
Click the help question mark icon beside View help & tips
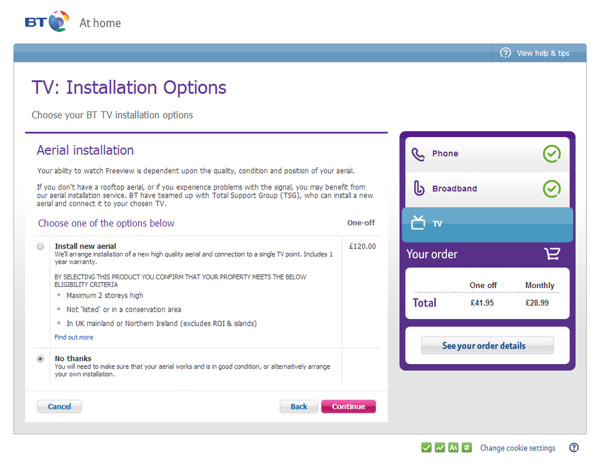[x=505, y=53]
